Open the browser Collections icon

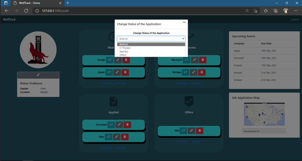point(276,11)
